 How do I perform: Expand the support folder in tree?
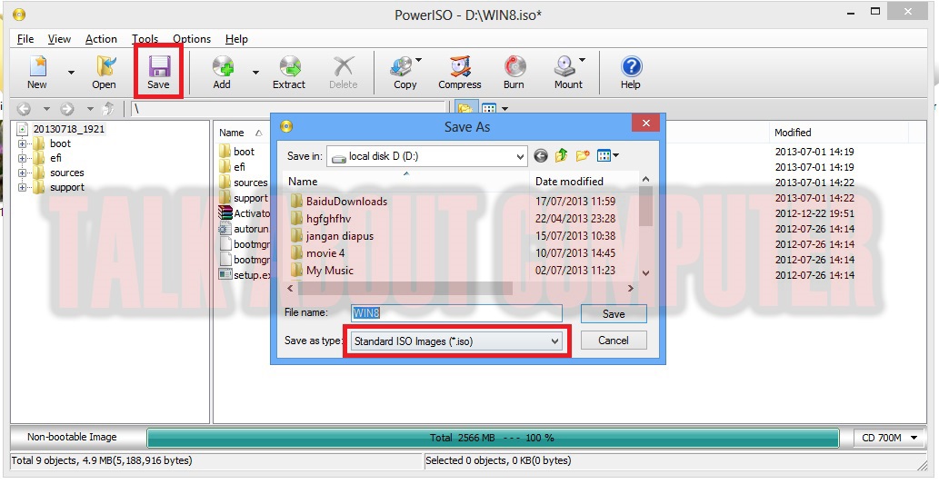pos(22,187)
